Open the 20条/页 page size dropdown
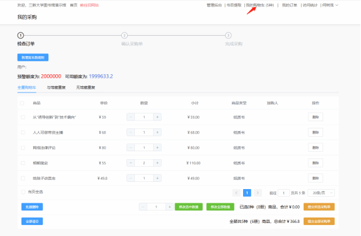This screenshot has height=236, width=361. coord(321,193)
